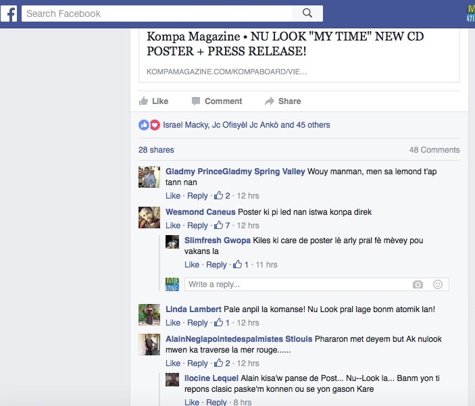Click 12 hrs timestamp on Gladmy's comment
The image size is (475, 406).
pos(248,196)
